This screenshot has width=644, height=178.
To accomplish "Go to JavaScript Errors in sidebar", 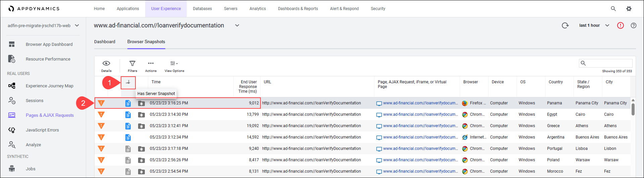I will click(42, 130).
